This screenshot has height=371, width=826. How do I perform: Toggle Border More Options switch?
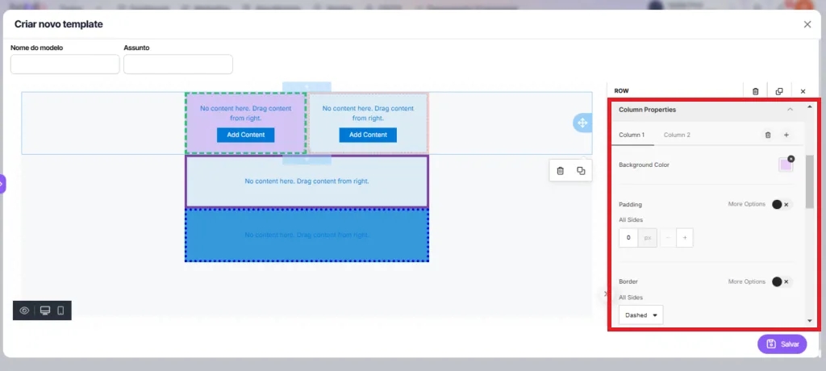point(781,281)
